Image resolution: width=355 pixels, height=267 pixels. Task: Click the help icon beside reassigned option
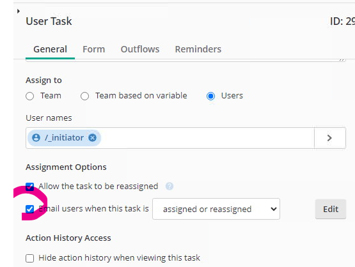pyautogui.click(x=170, y=187)
